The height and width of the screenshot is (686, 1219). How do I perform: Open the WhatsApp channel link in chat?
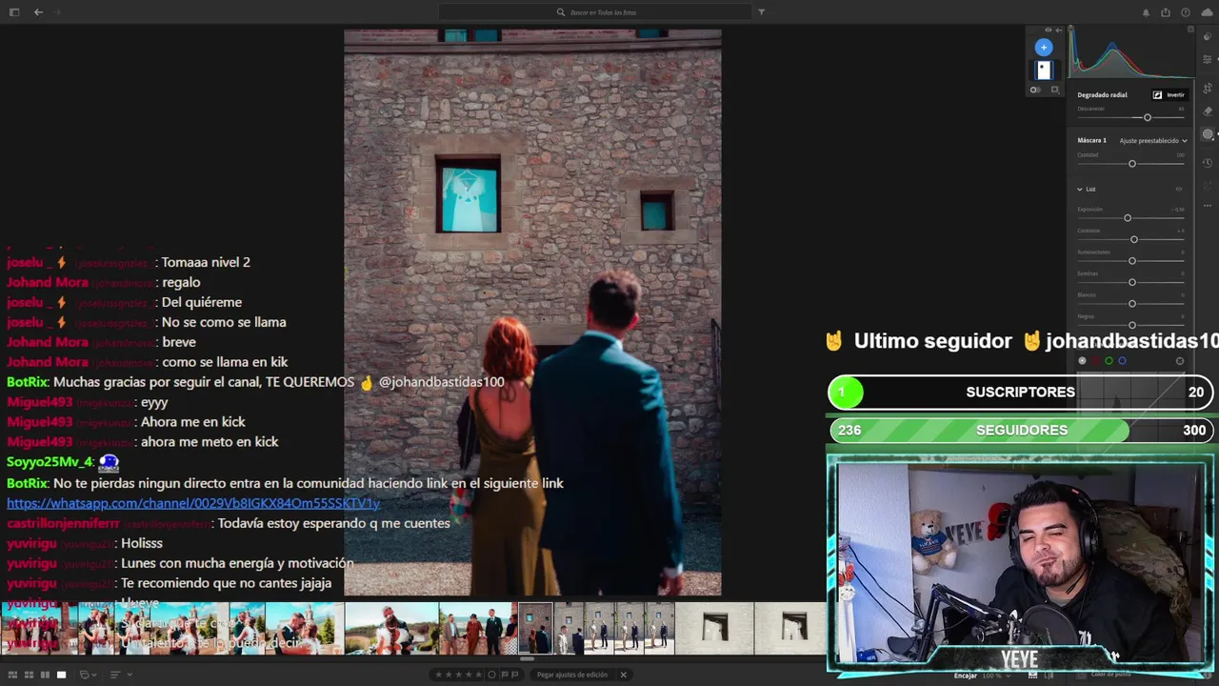(193, 503)
